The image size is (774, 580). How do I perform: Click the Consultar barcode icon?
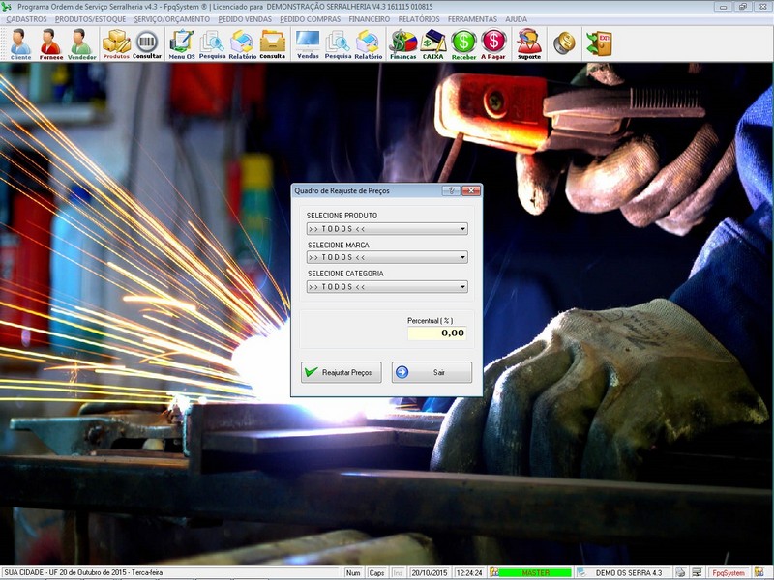(147, 43)
